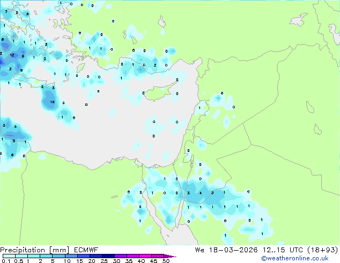
Task: Click the above-50 purple arrow tip
Action: click(170, 257)
